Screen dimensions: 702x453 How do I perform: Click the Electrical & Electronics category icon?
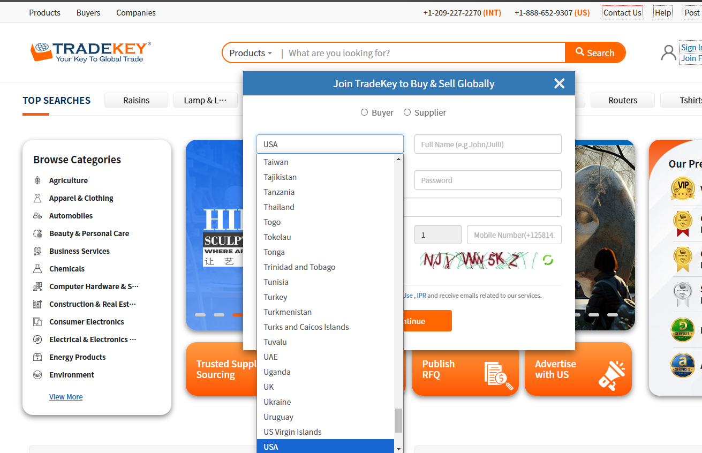click(x=37, y=339)
